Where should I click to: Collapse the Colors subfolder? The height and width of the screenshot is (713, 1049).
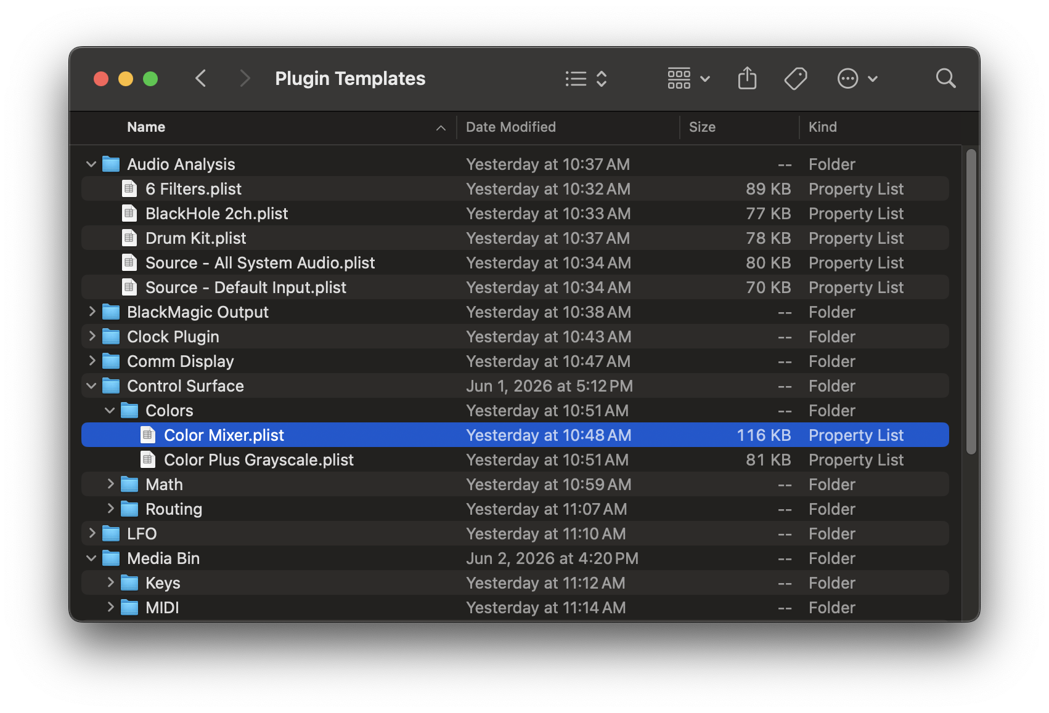[110, 411]
